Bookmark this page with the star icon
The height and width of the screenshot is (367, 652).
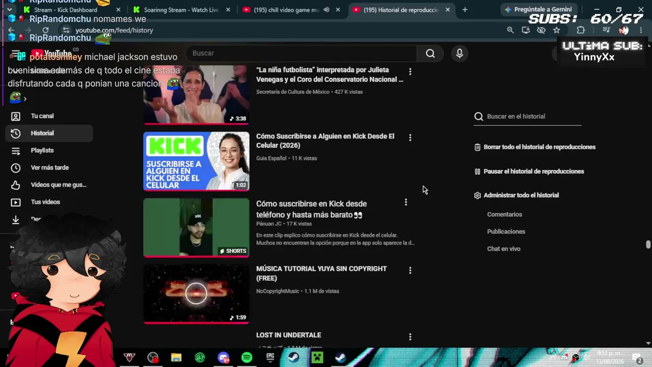coord(557,30)
